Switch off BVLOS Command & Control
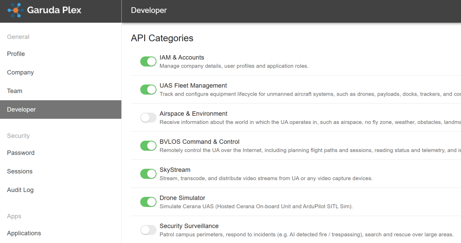Image resolution: width=461 pixels, height=243 pixels. 148,146
